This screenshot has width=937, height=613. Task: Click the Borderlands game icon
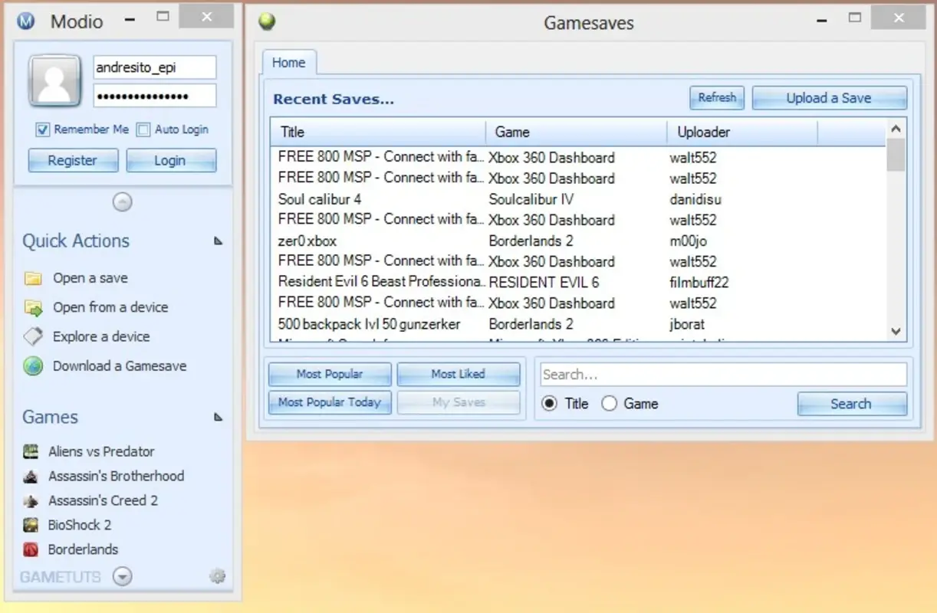(32, 549)
